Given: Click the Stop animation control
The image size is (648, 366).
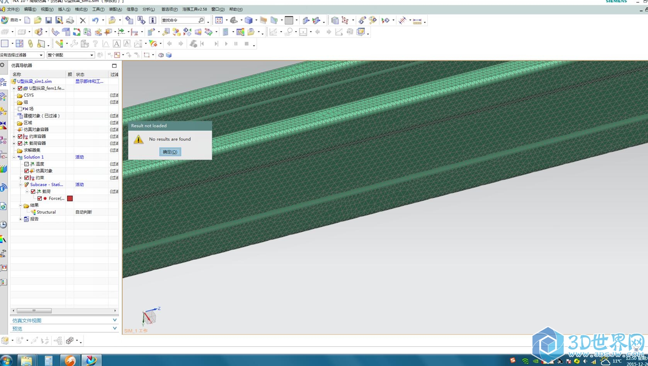Looking at the screenshot, I should point(247,44).
